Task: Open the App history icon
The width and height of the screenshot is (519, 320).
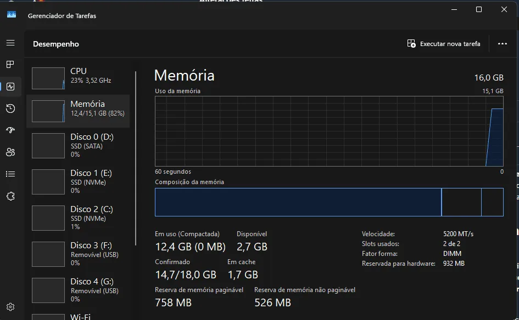Action: point(10,108)
